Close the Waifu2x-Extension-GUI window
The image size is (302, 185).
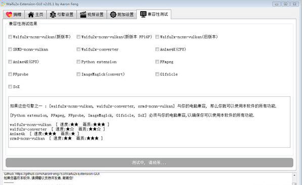(294, 4)
